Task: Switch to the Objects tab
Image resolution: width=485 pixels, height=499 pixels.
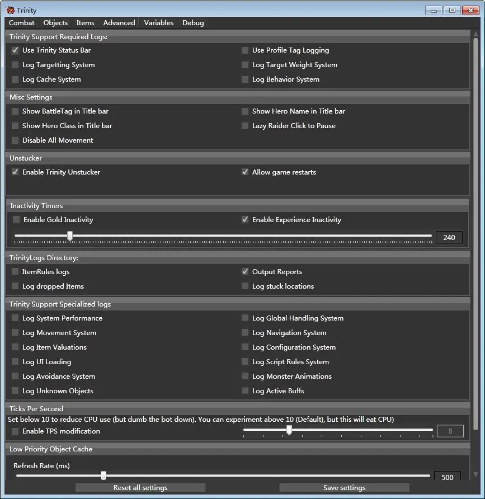Action: [x=55, y=23]
